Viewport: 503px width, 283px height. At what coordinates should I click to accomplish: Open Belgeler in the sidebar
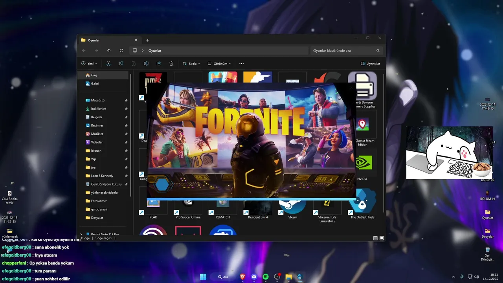tap(103, 117)
